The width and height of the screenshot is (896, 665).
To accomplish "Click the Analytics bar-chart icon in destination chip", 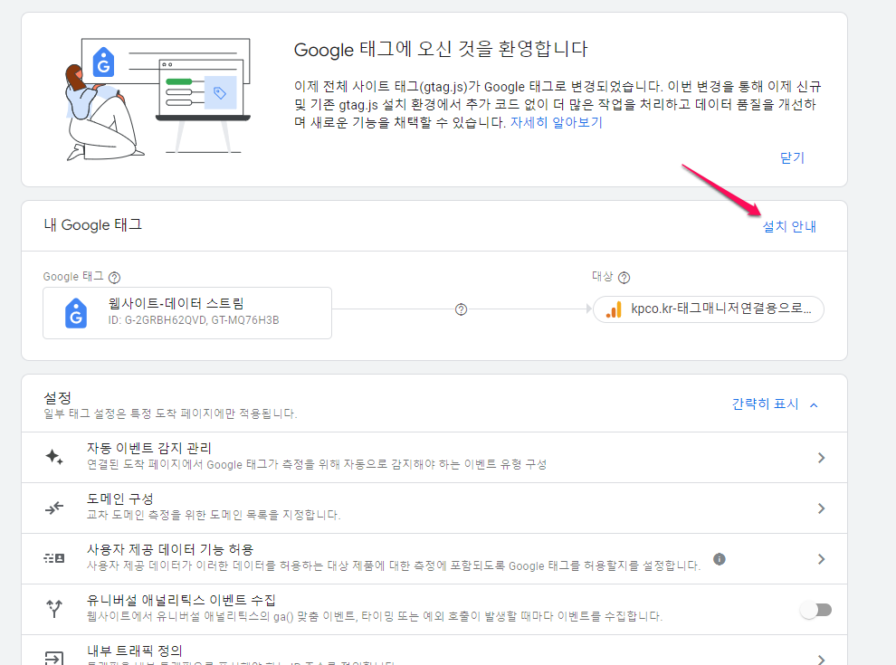I will [x=614, y=309].
